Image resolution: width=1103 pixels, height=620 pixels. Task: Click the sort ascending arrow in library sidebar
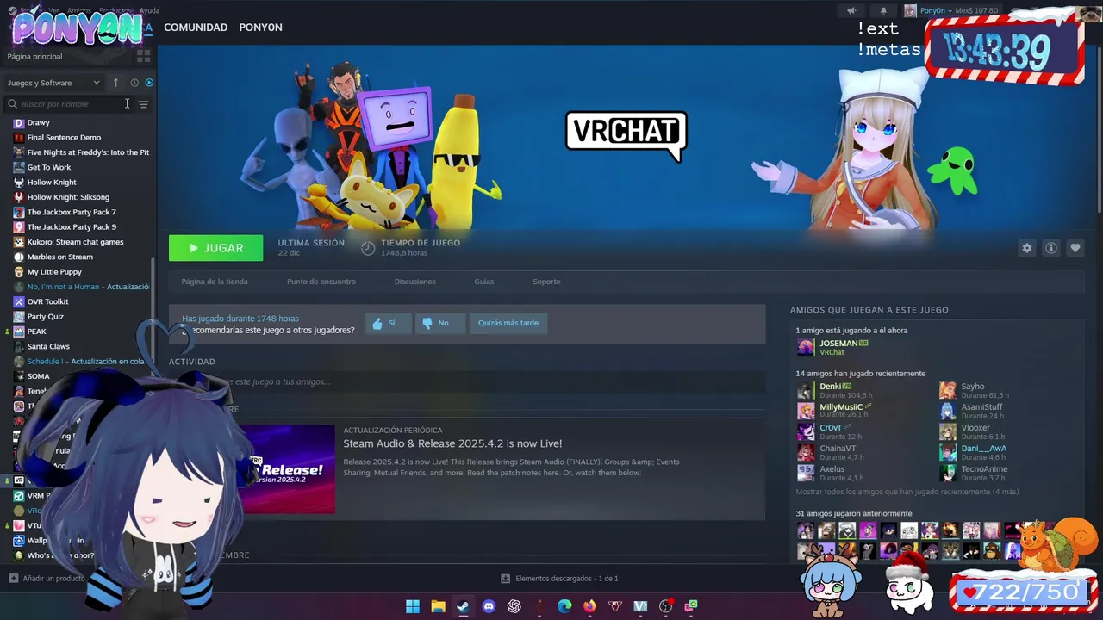tap(115, 83)
